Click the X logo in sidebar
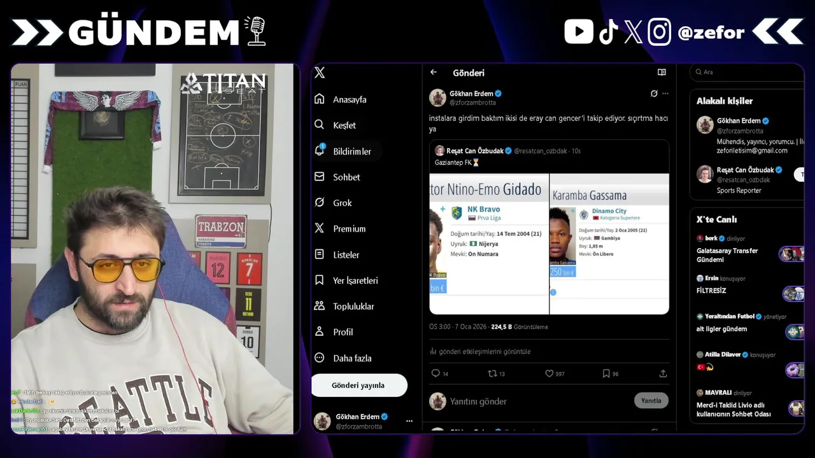The image size is (815, 458). click(x=320, y=73)
